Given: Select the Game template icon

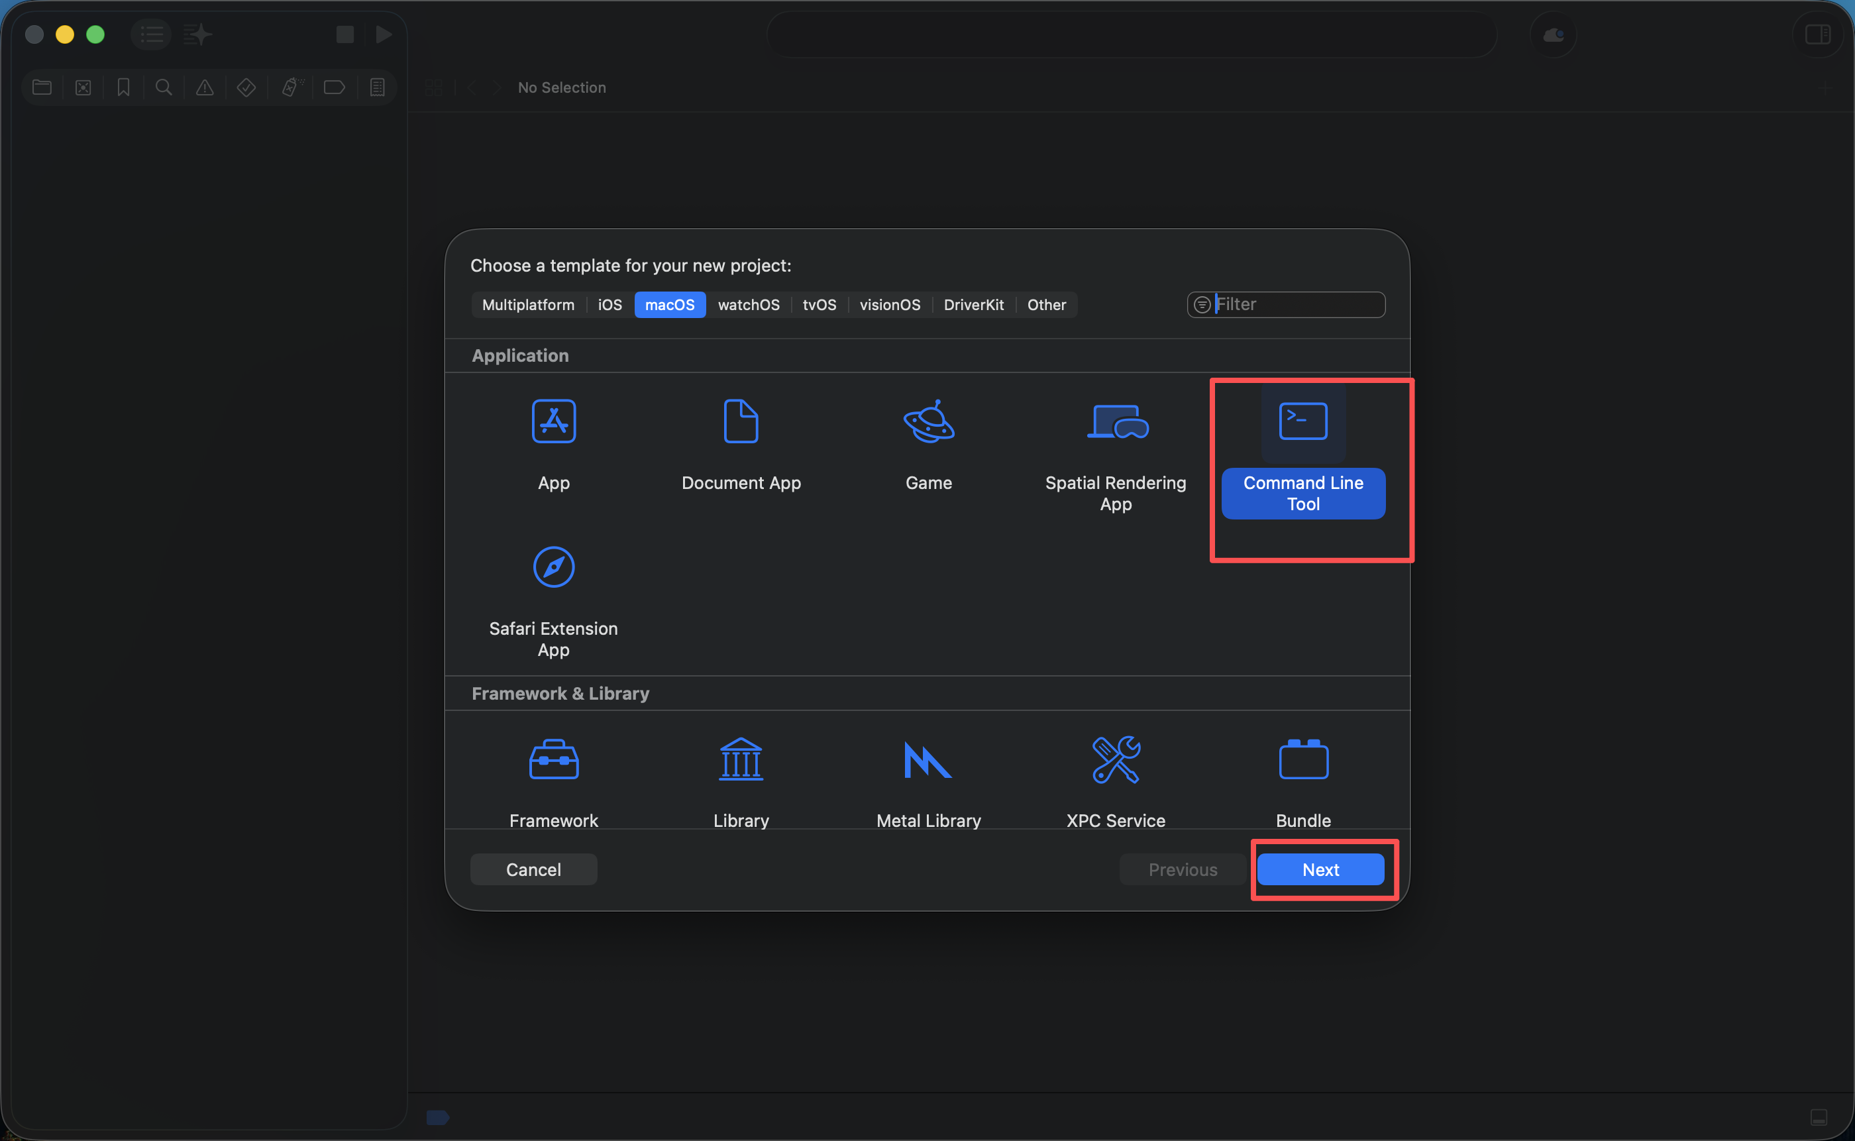Looking at the screenshot, I should click(x=929, y=421).
